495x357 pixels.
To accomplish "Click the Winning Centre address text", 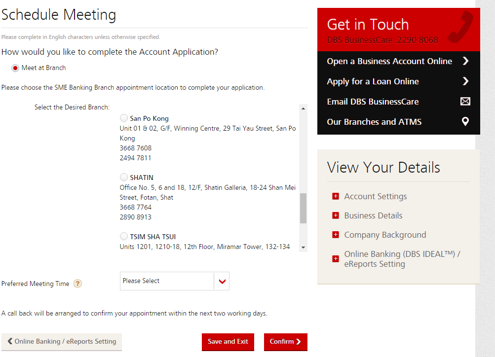I will click(208, 133).
